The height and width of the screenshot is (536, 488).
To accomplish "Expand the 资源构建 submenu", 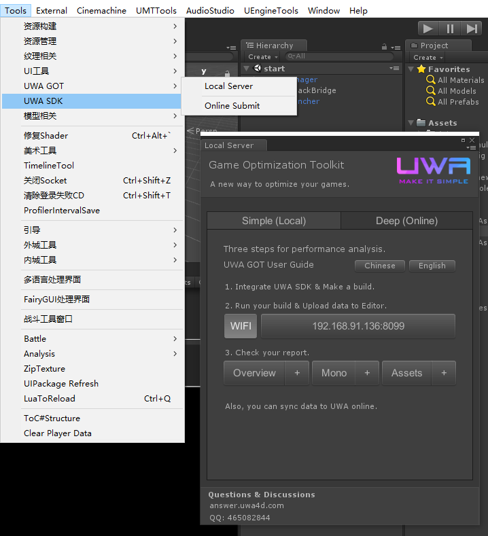I will coord(92,26).
